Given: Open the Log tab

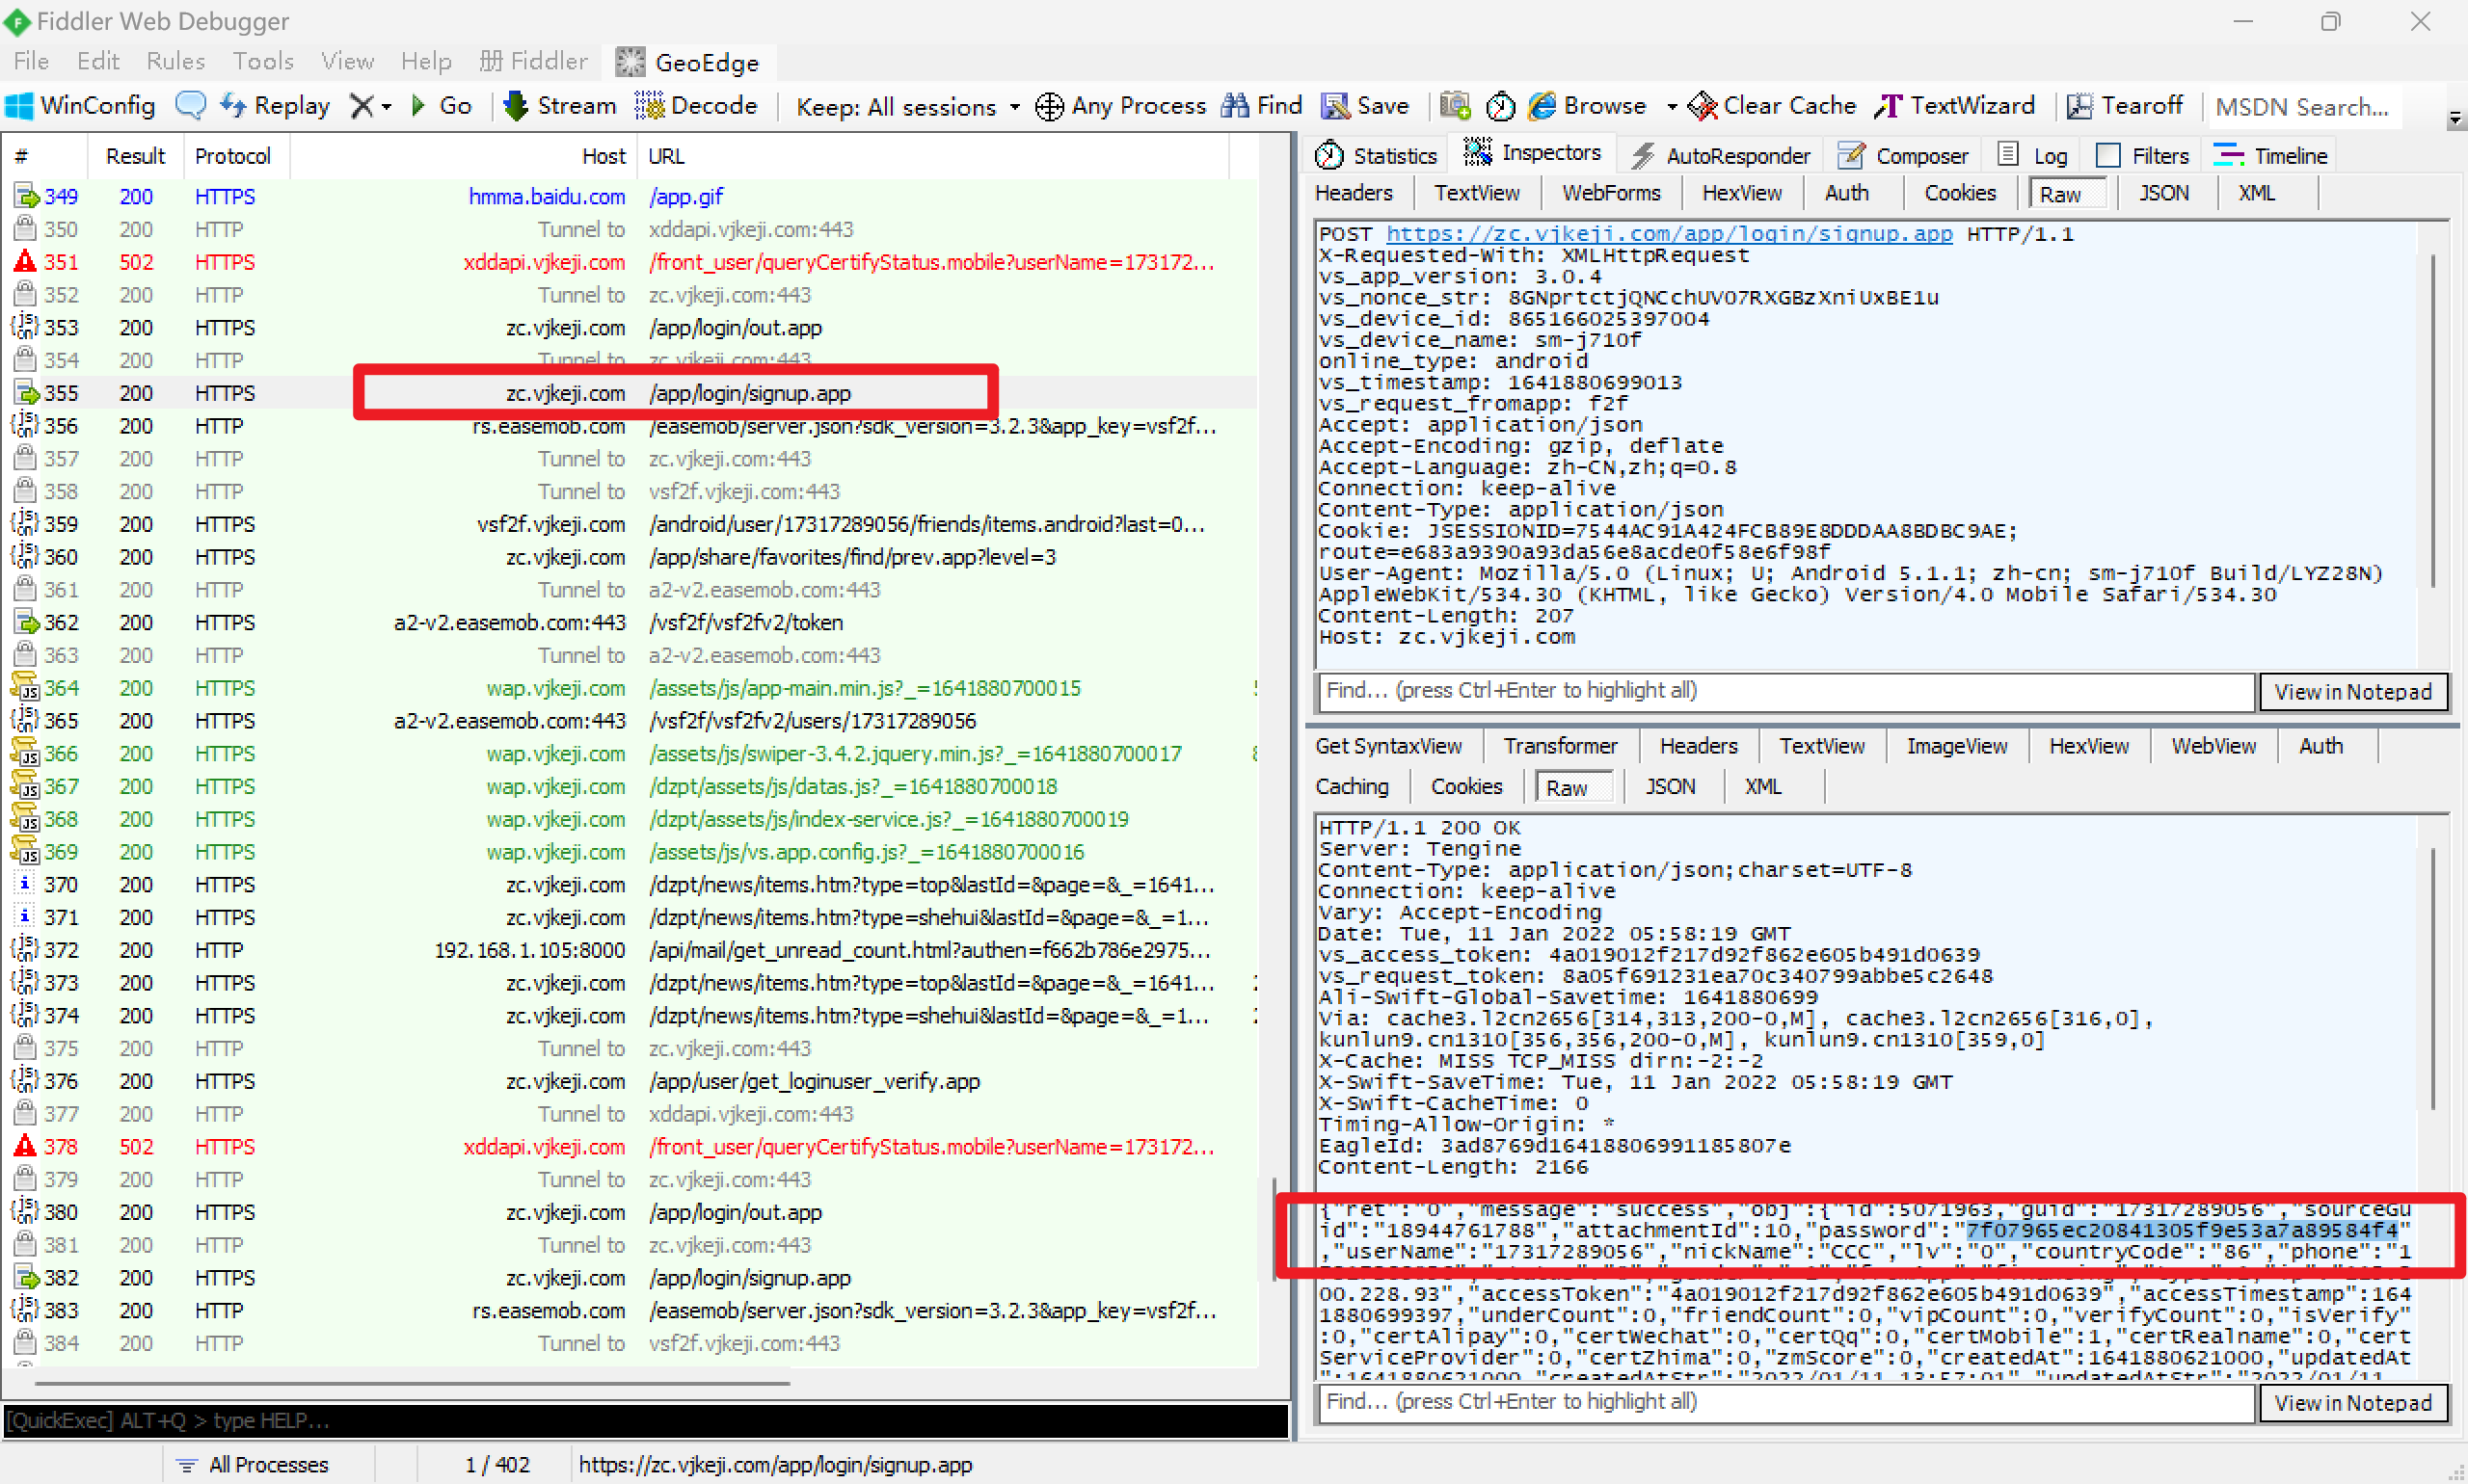Looking at the screenshot, I should point(2034,155).
